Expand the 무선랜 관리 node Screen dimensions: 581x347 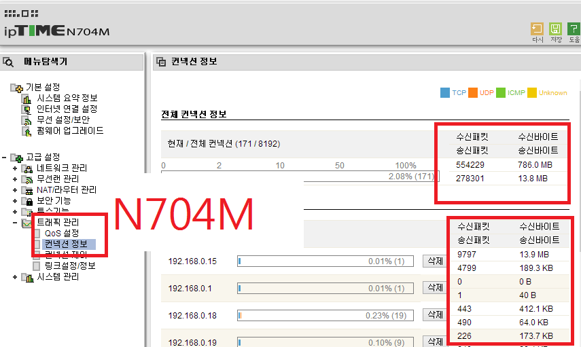(15, 179)
